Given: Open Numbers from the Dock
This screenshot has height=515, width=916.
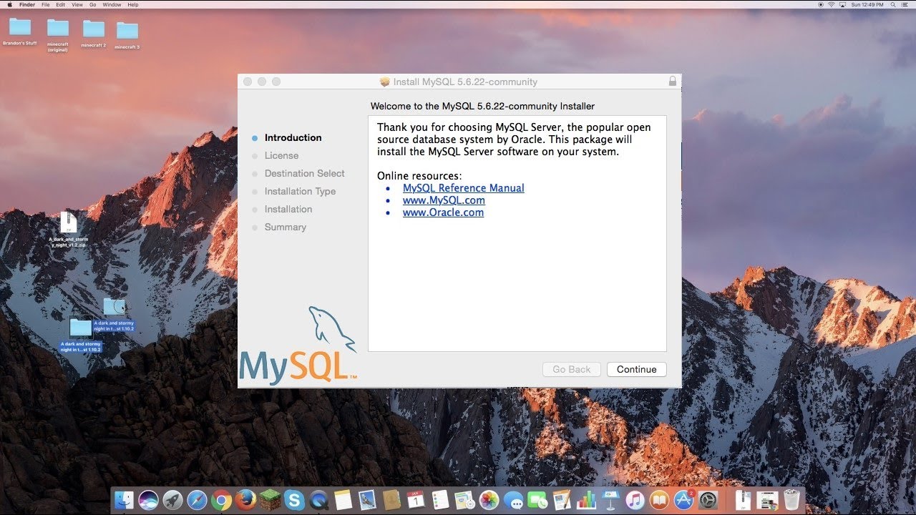Looking at the screenshot, I should pos(586,500).
